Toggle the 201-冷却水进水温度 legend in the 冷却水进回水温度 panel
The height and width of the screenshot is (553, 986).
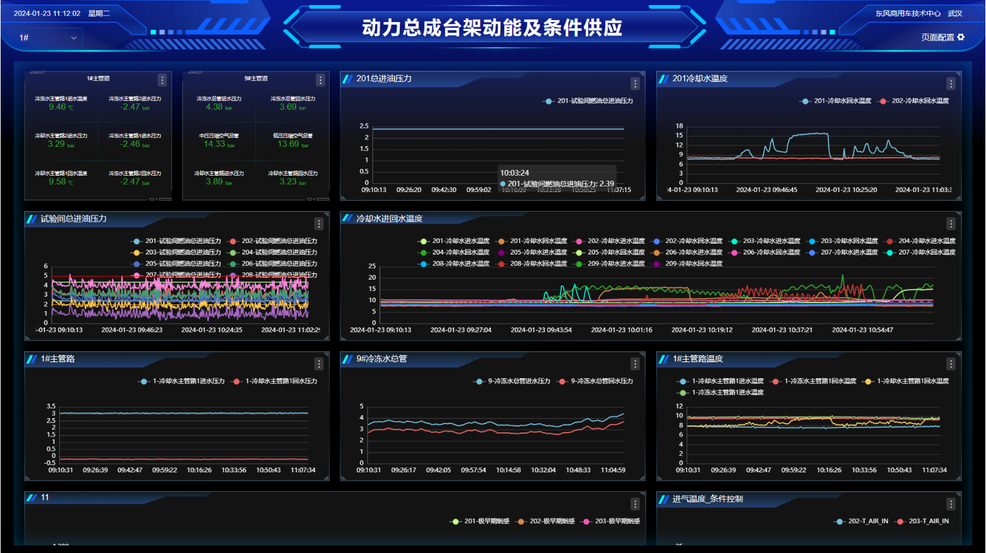coord(454,241)
